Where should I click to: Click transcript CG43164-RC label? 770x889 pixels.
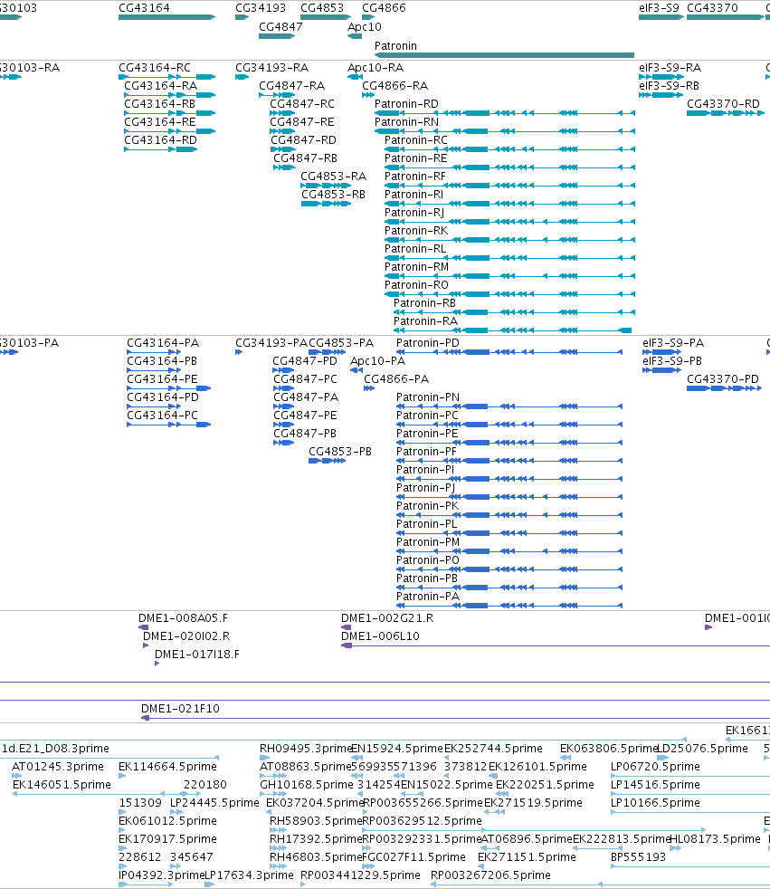tap(155, 68)
